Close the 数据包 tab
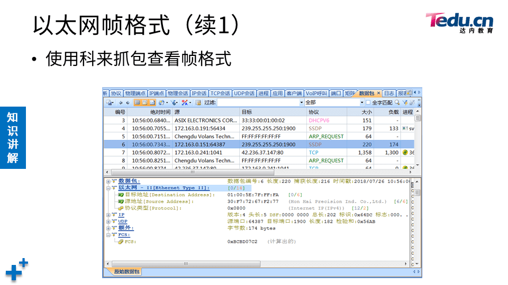The width and height of the screenshot is (508, 285). point(378,93)
